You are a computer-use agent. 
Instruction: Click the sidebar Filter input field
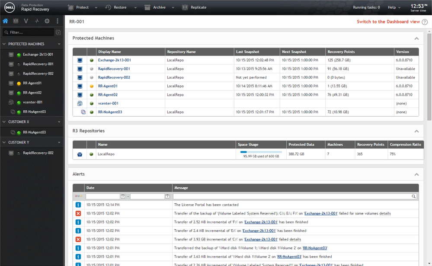[29, 32]
